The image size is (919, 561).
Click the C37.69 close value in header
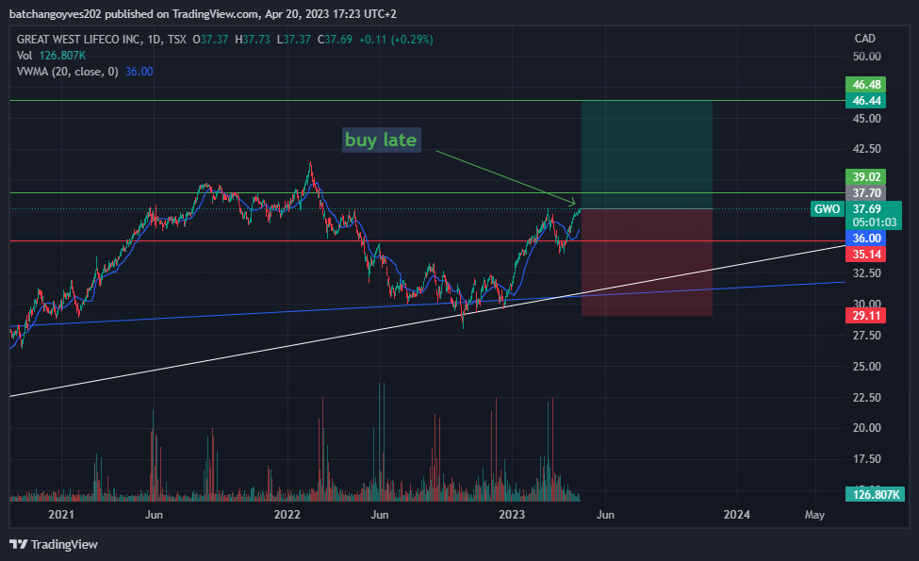(335, 40)
